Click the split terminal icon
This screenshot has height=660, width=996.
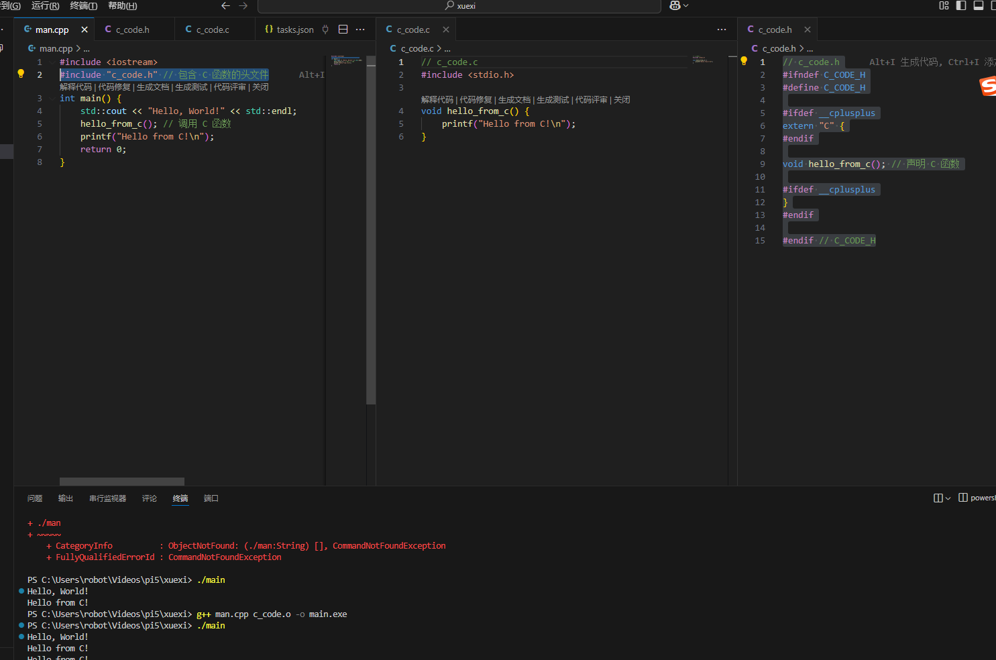pos(938,498)
